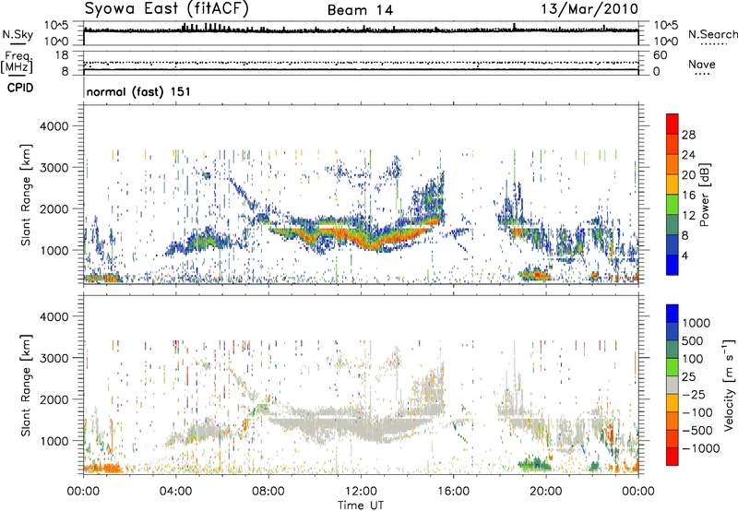Click the power scale value '4'
This screenshot has width=738, height=511.
coord(684,255)
